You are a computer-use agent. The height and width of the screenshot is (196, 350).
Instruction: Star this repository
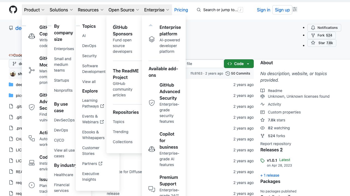(322, 43)
